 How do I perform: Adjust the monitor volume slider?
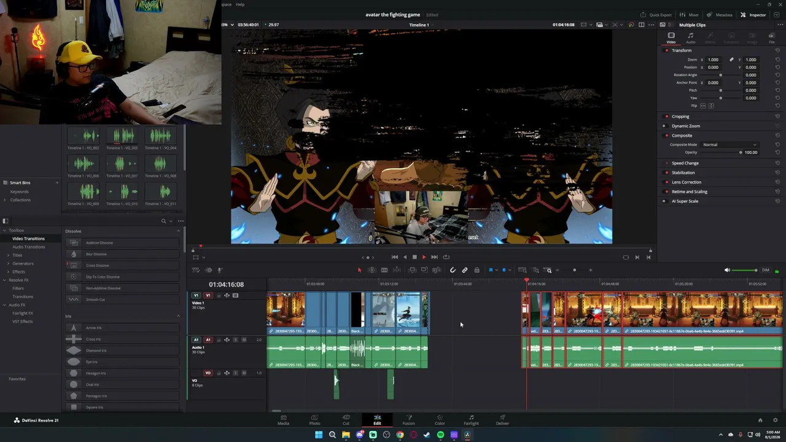pyautogui.click(x=745, y=270)
